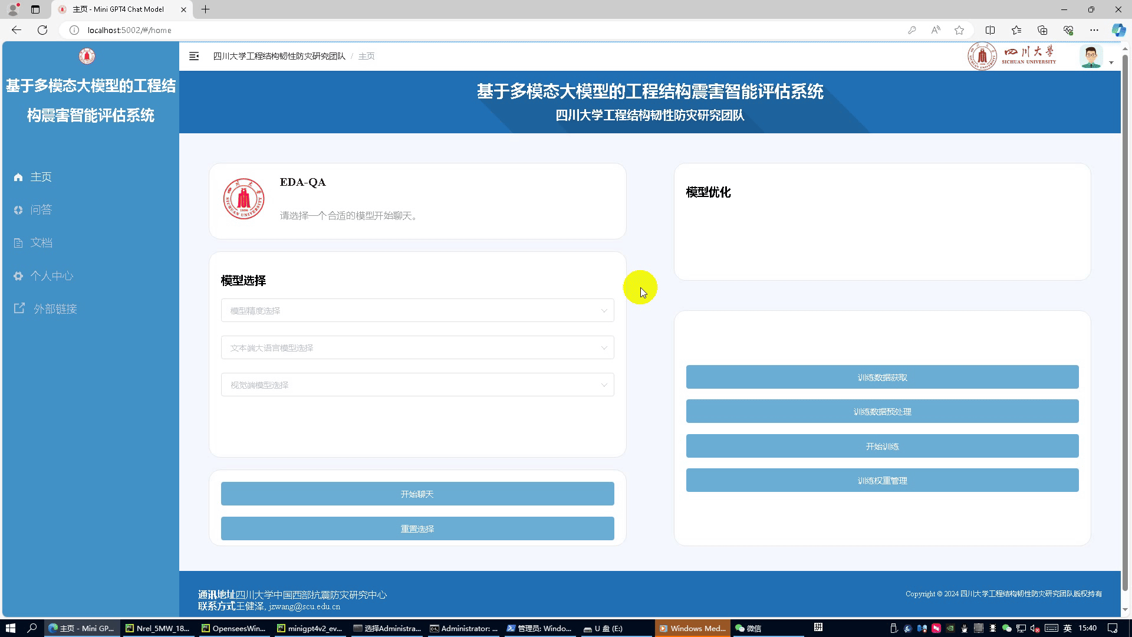Open the NVIDIA tray icon
Viewport: 1132px width, 637px height.
(950, 629)
